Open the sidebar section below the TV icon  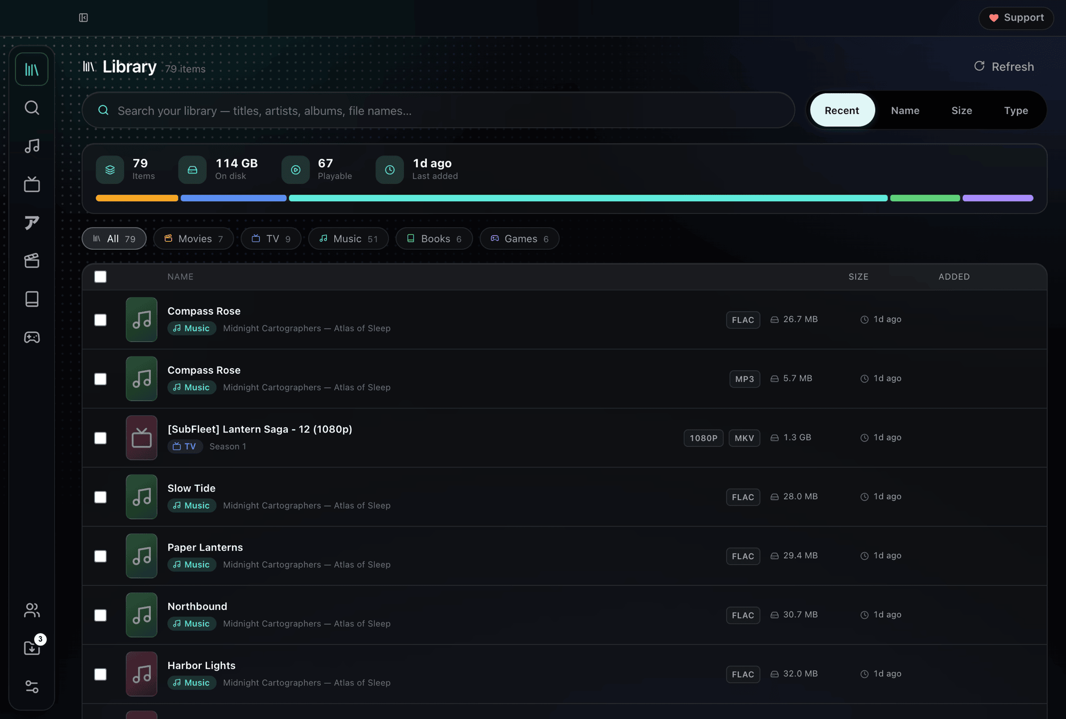32,223
